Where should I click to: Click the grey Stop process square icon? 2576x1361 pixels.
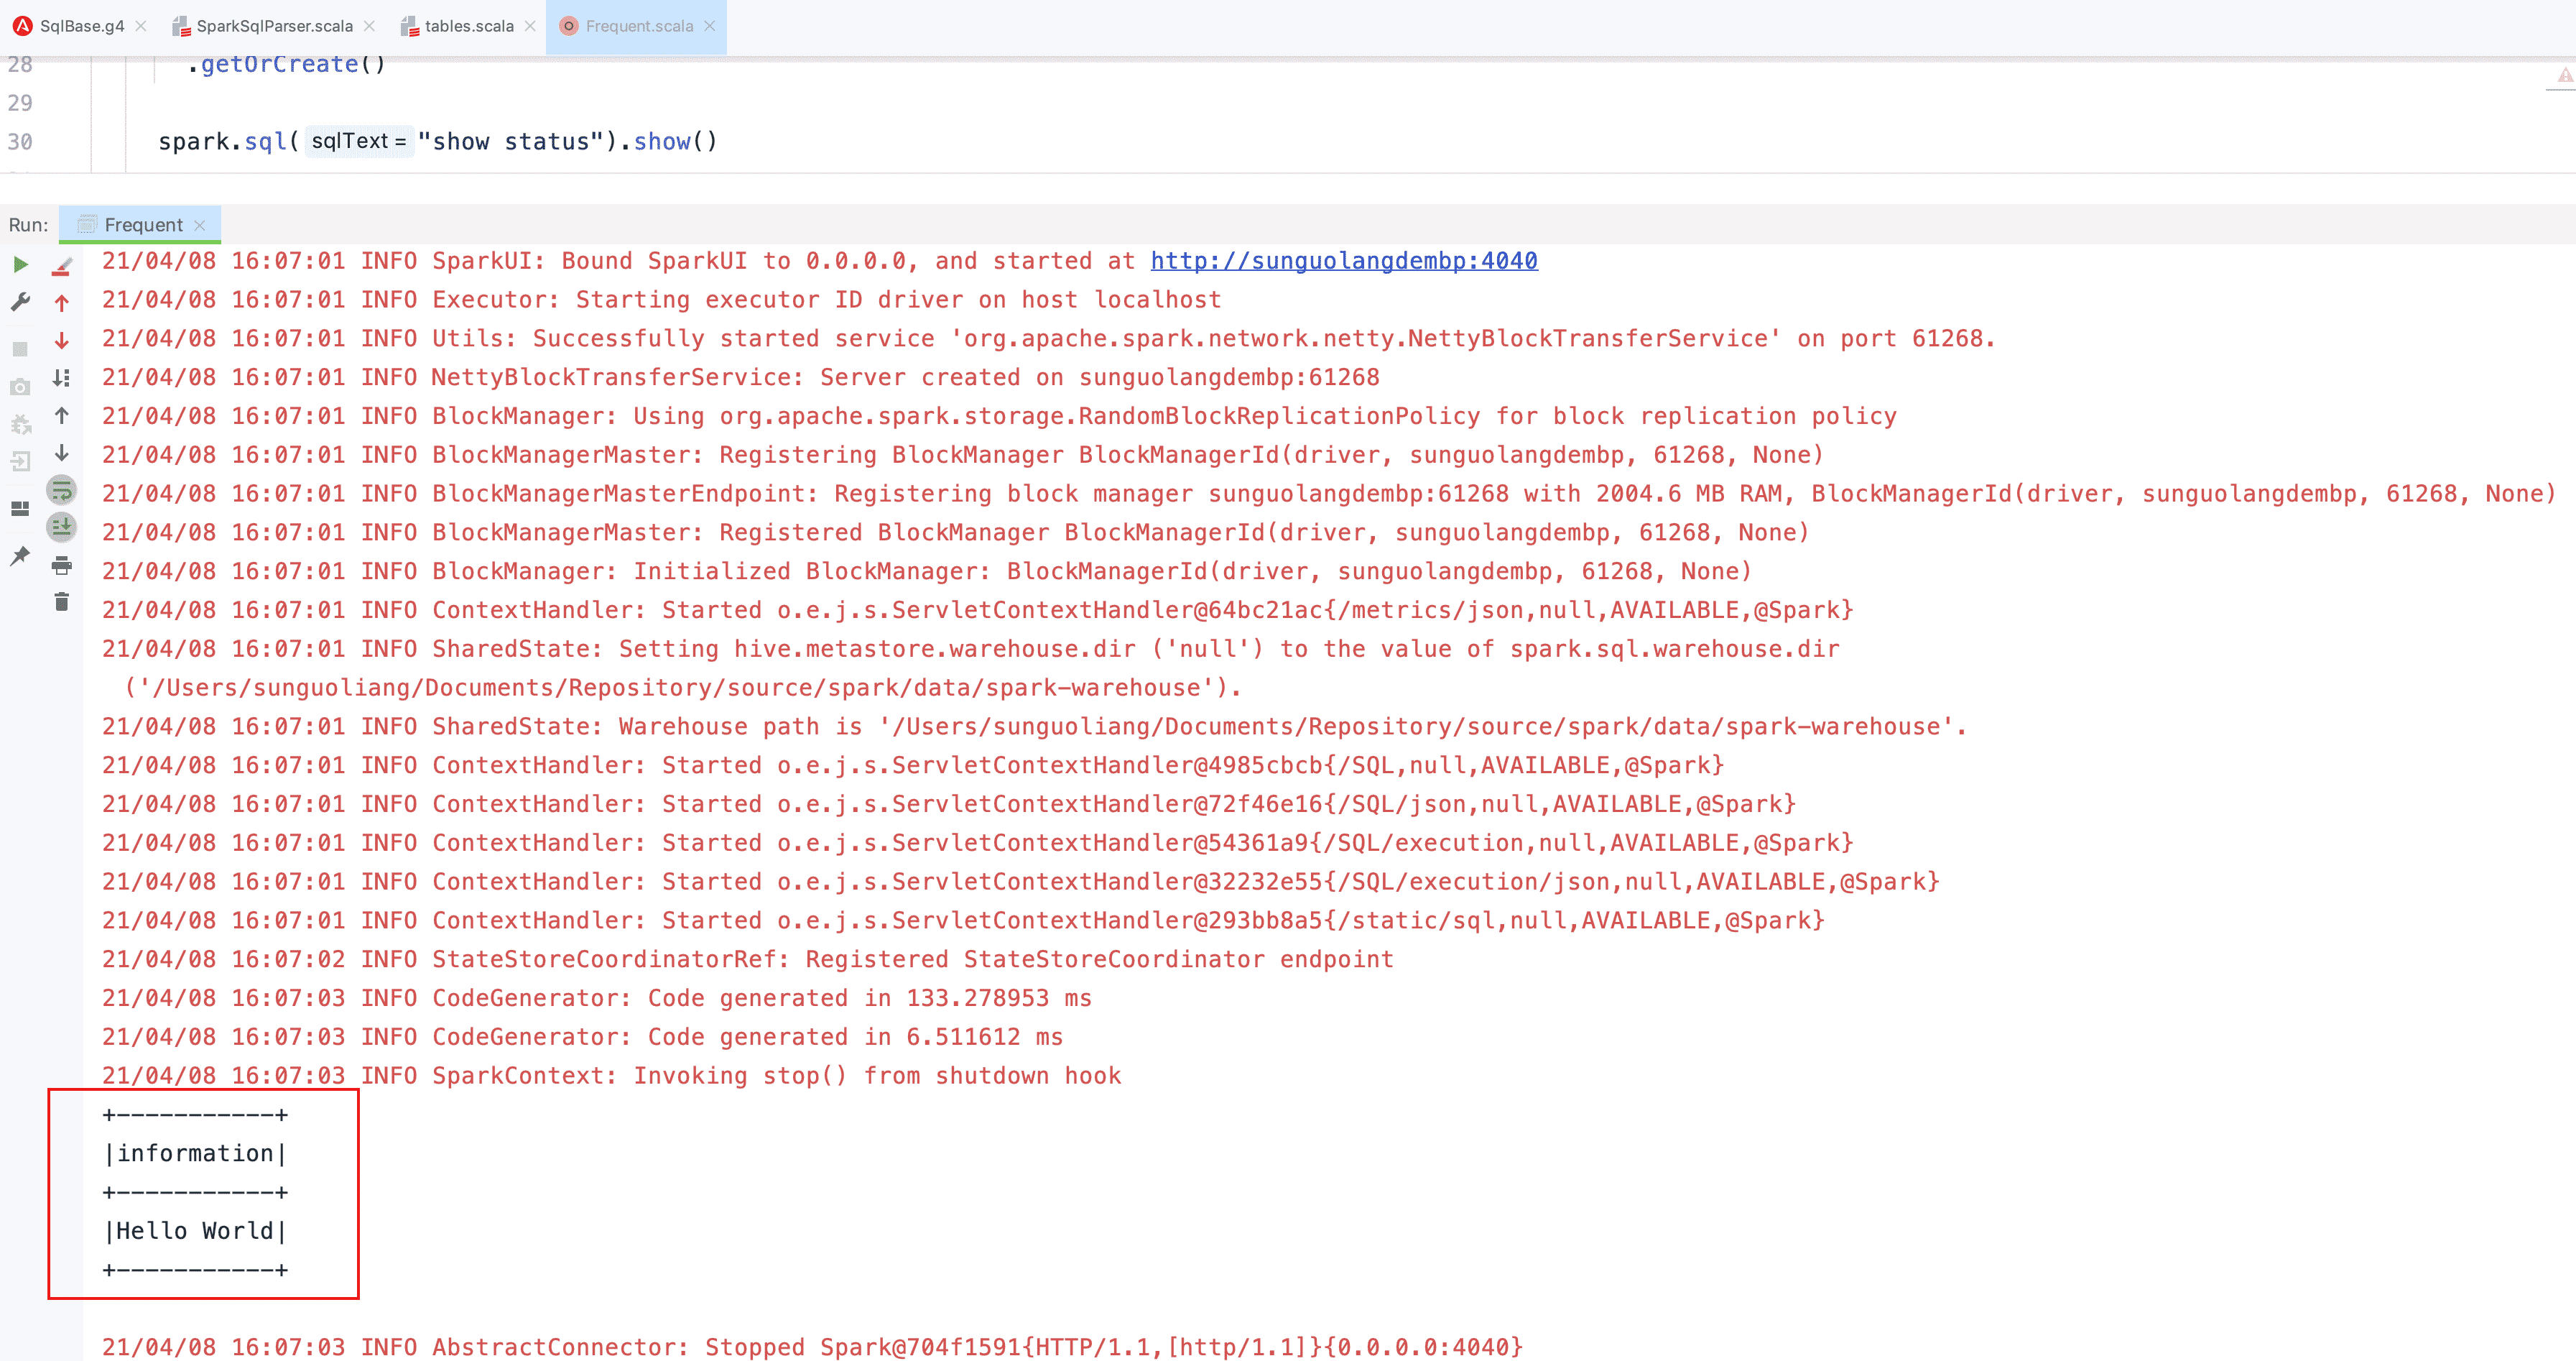(x=20, y=349)
